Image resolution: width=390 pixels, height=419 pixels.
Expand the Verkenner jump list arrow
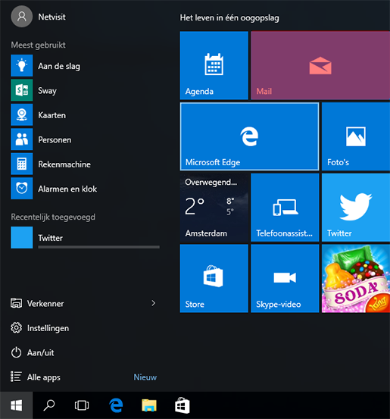click(x=153, y=303)
